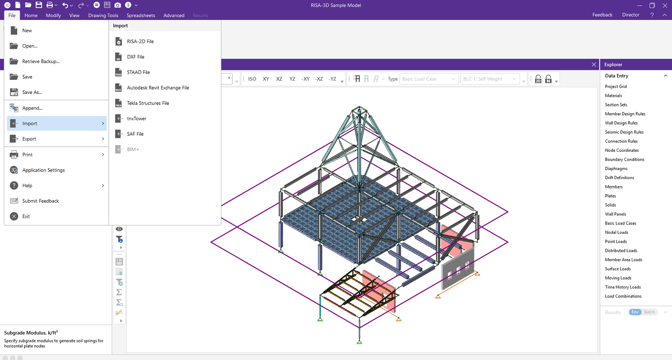Click the tnxTower import icon

coord(118,119)
